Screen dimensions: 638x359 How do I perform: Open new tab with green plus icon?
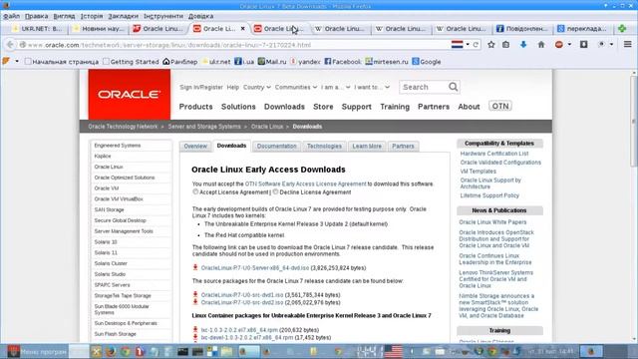click(622, 29)
